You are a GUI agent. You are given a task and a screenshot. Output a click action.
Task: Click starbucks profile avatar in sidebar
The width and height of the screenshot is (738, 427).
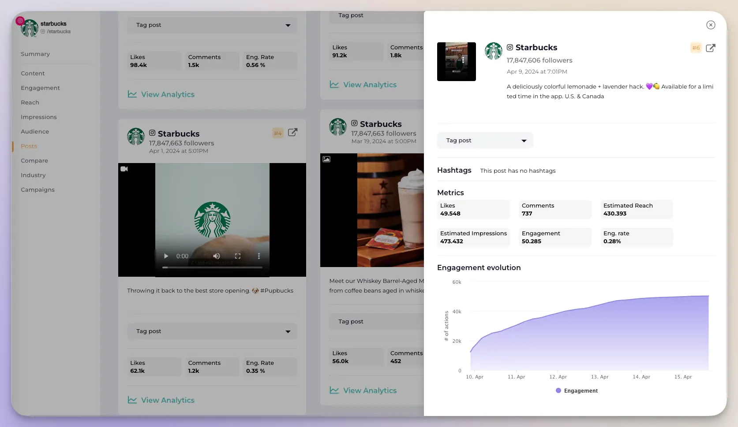pyautogui.click(x=30, y=28)
